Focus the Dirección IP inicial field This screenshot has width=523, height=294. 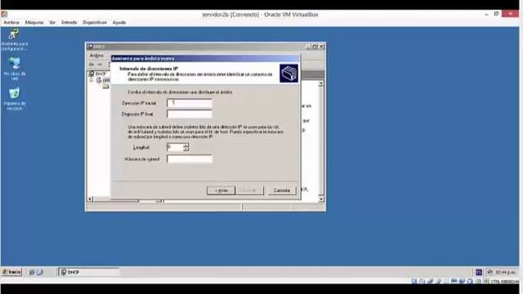tap(189, 103)
